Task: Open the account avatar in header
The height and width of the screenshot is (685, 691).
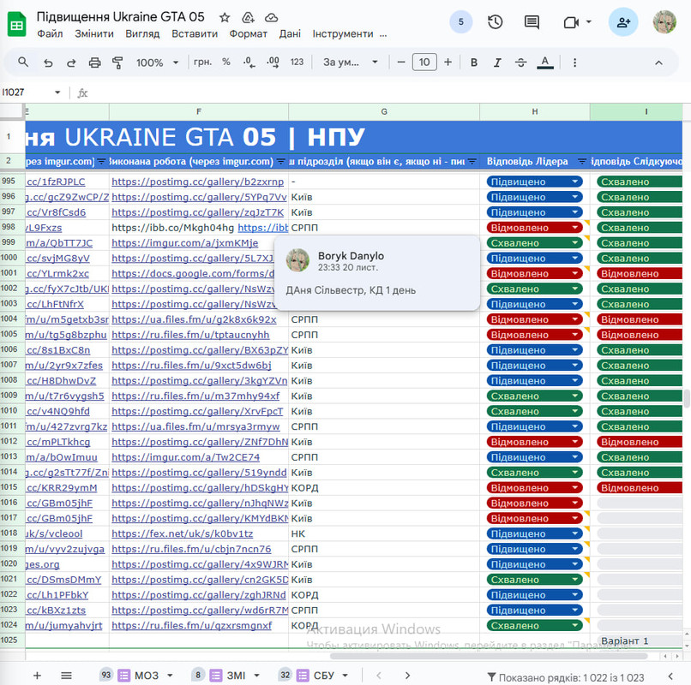Action: click(x=664, y=22)
